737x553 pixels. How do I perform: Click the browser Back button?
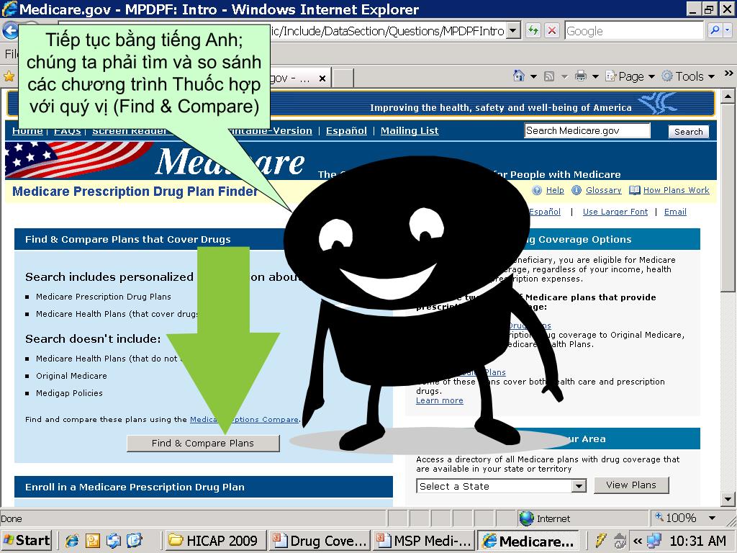[x=10, y=31]
